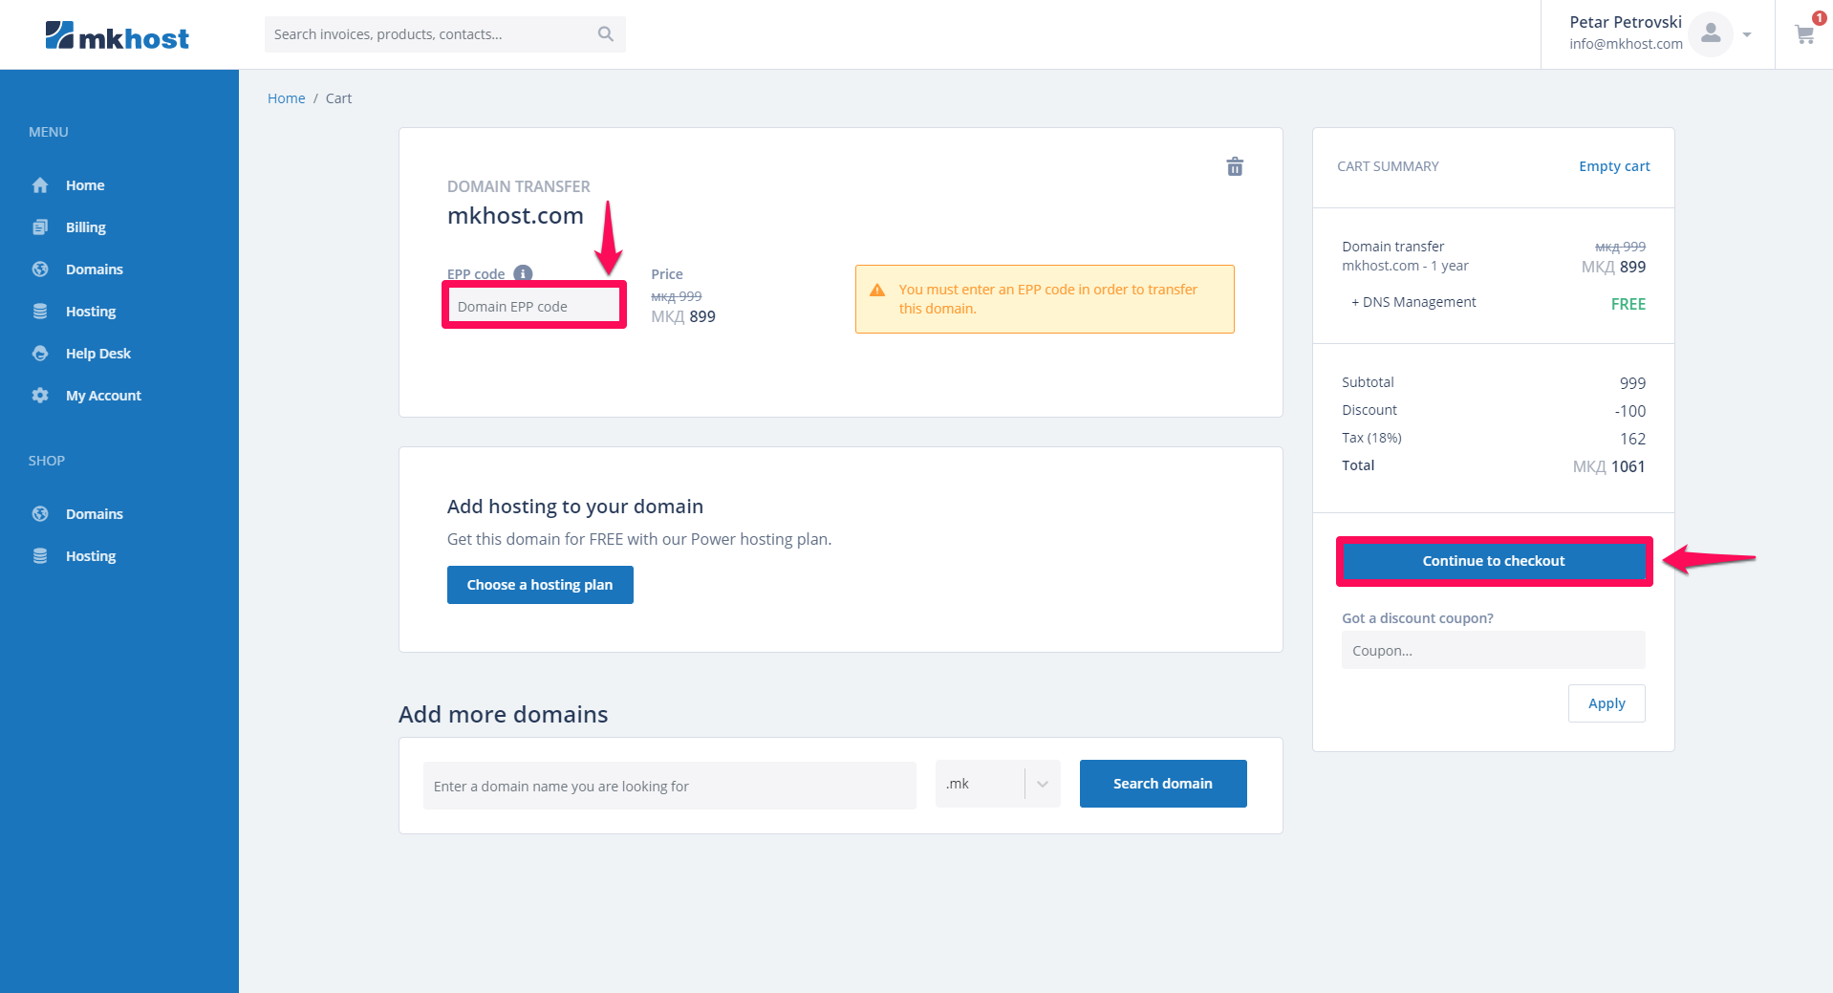
Task: Open the shopping cart icon
Action: click(1804, 34)
